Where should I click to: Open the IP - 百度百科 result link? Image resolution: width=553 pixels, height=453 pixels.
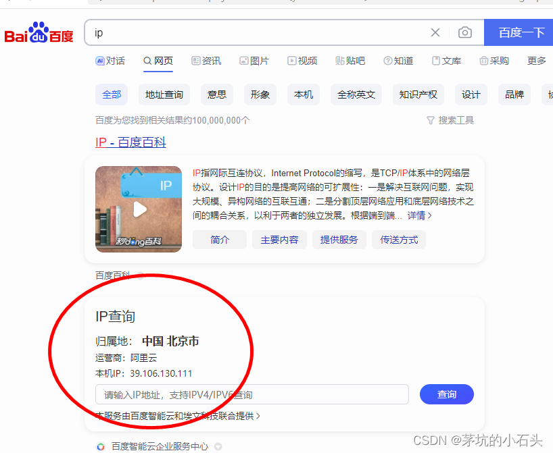pyautogui.click(x=130, y=142)
